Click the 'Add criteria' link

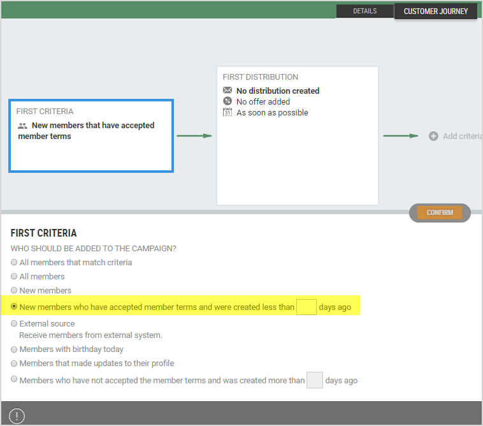tap(461, 136)
